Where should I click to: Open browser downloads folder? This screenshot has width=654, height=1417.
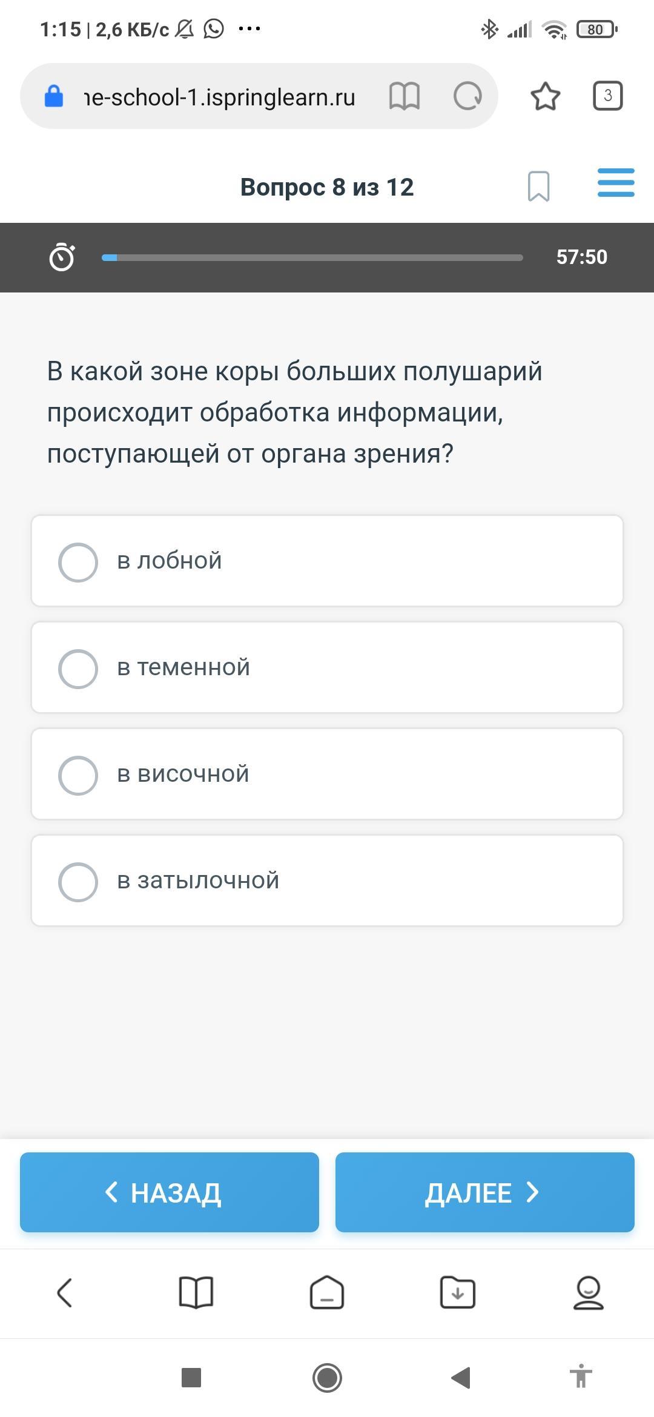tap(457, 1293)
